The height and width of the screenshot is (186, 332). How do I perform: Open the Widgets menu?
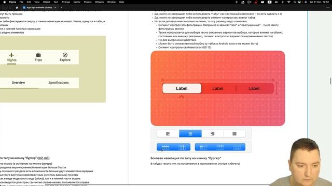(99, 2)
